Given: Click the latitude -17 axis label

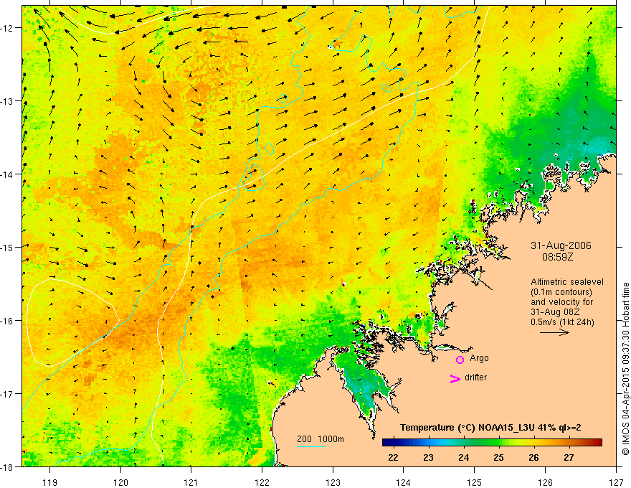Looking at the screenshot, I should point(7,393).
